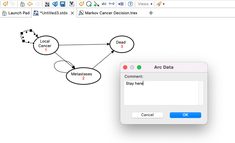Select the add arc arrow tool
The image size is (235, 143).
tap(96, 4)
